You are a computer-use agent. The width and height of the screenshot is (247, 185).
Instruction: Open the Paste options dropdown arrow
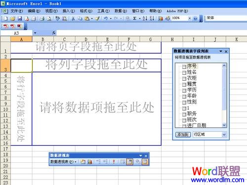[92, 18]
